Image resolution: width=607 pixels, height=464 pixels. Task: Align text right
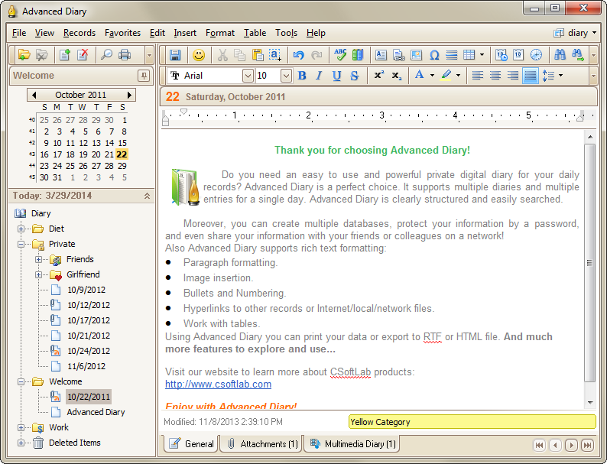tap(513, 76)
